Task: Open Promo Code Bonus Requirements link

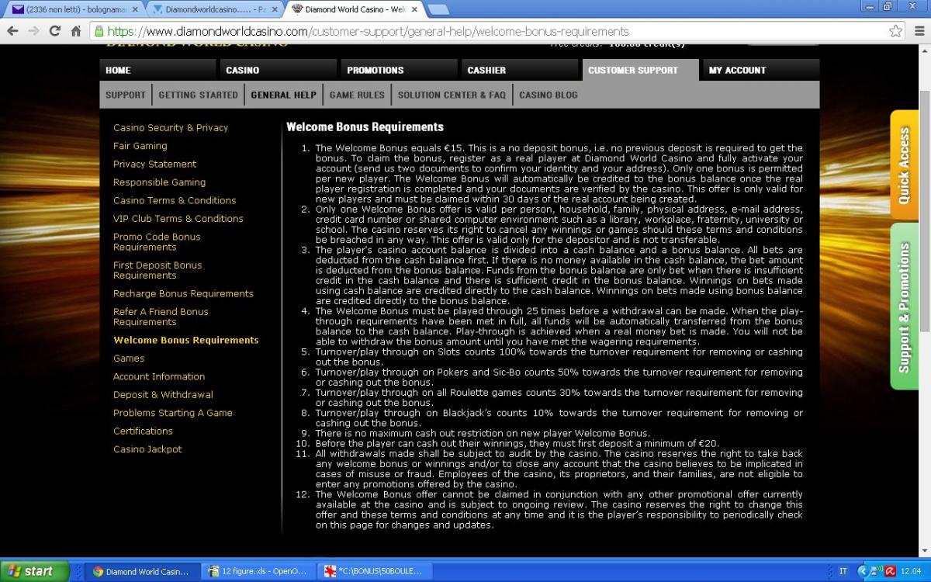Action: click(157, 242)
